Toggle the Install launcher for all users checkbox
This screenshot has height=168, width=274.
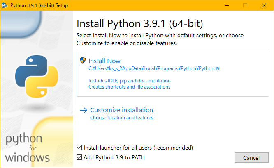[x=79, y=148]
